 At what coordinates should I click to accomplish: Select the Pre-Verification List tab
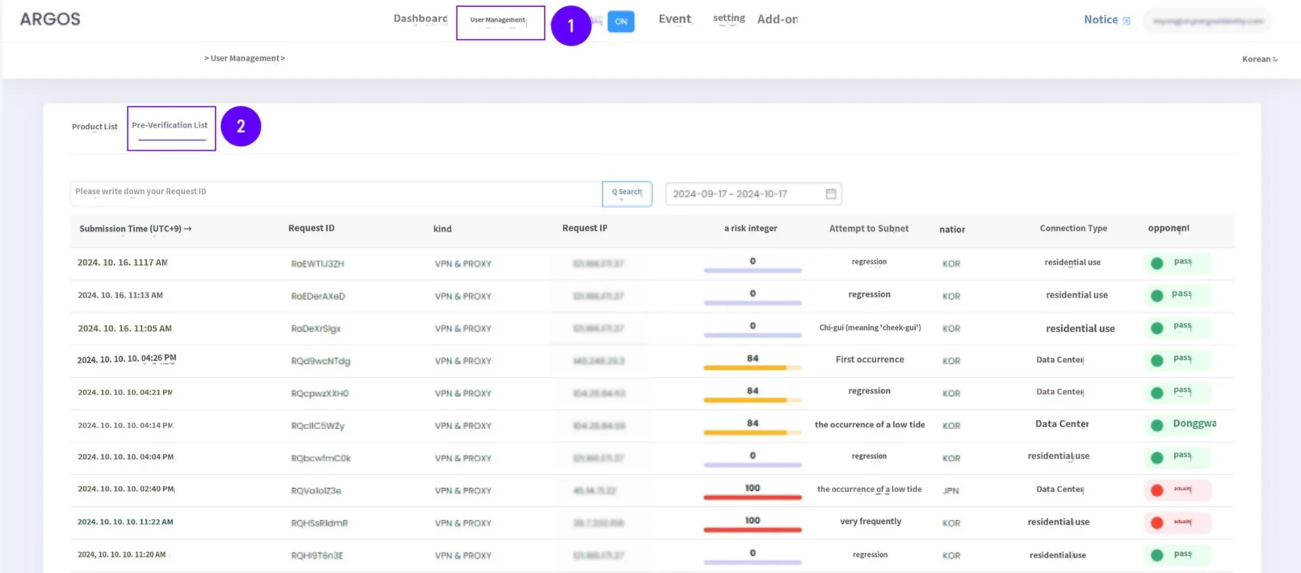[x=170, y=126]
